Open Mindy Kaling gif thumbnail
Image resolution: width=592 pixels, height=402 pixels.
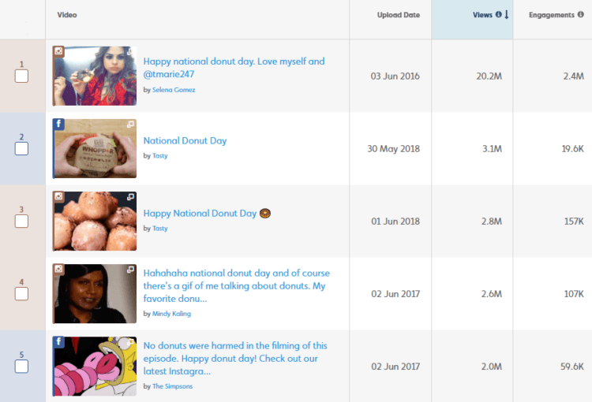coord(95,294)
